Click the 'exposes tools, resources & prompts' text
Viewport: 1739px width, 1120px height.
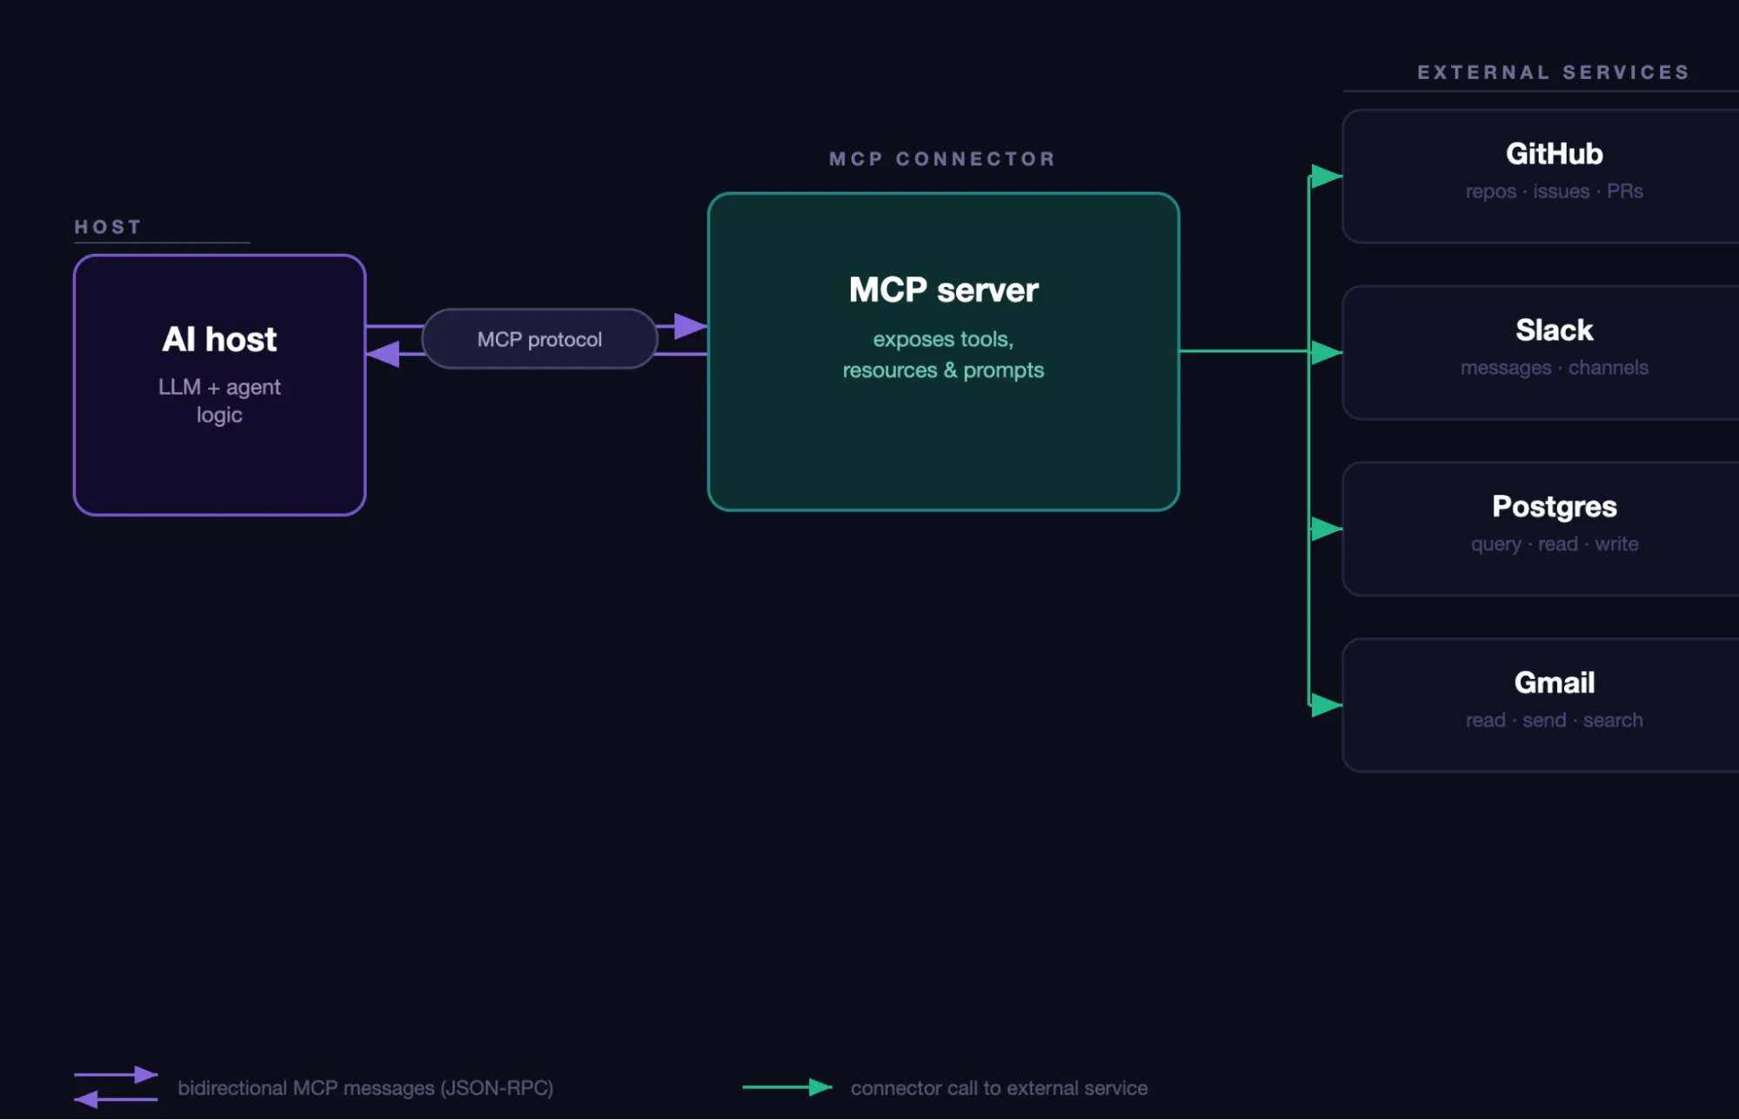tap(942, 354)
